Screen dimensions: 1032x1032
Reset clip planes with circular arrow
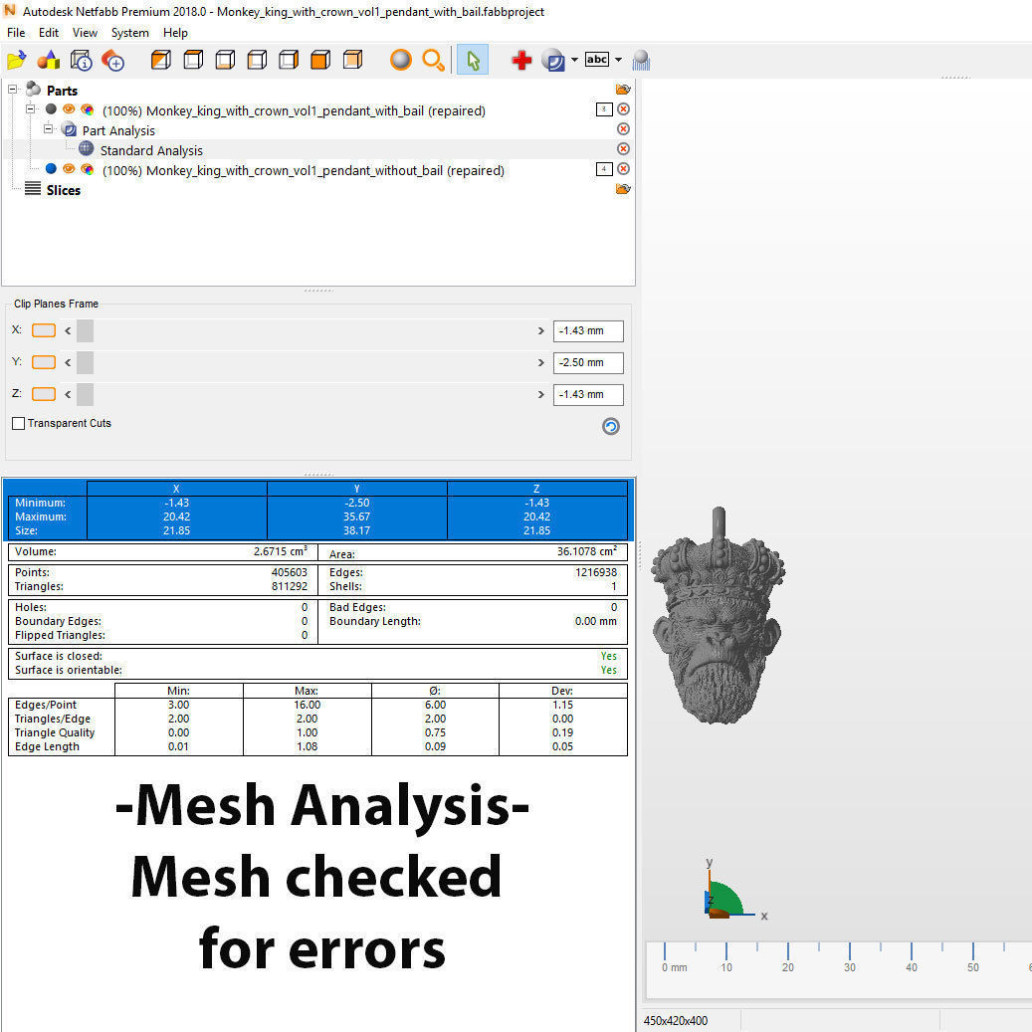pos(611,427)
